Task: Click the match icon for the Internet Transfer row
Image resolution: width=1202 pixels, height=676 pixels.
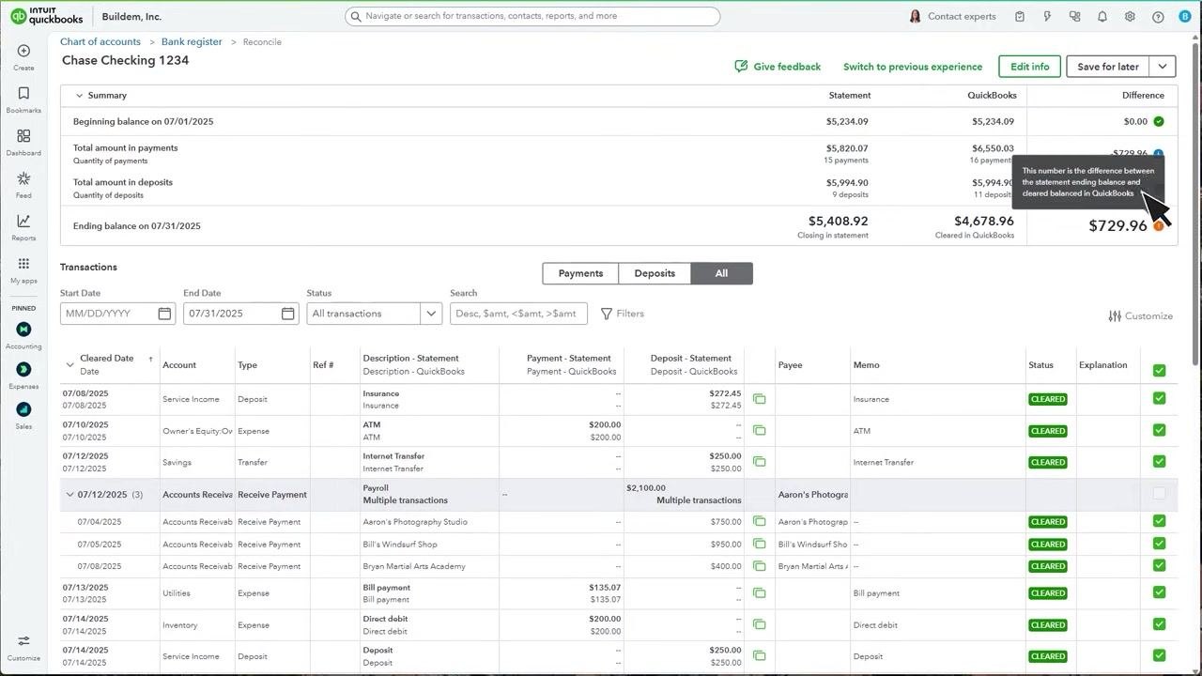Action: [759, 462]
